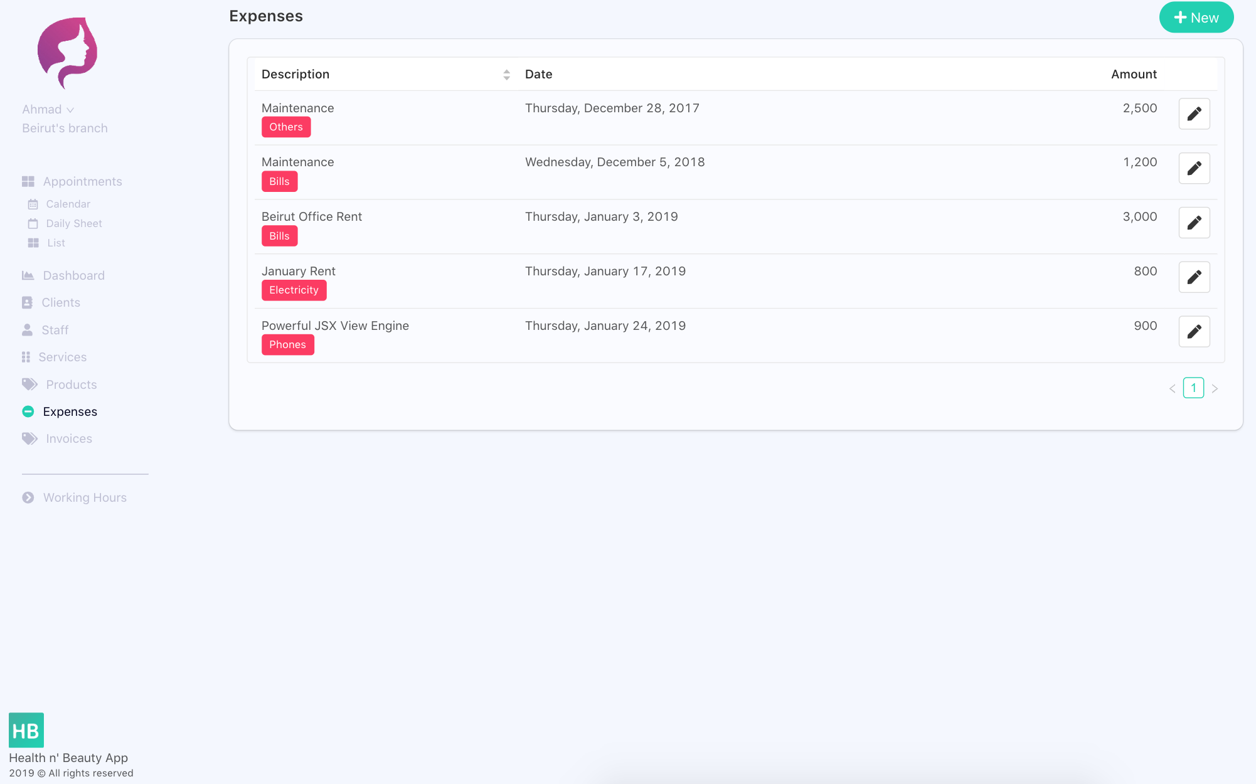Click the Electricity category tag
Image resolution: width=1256 pixels, height=784 pixels.
[x=294, y=290]
